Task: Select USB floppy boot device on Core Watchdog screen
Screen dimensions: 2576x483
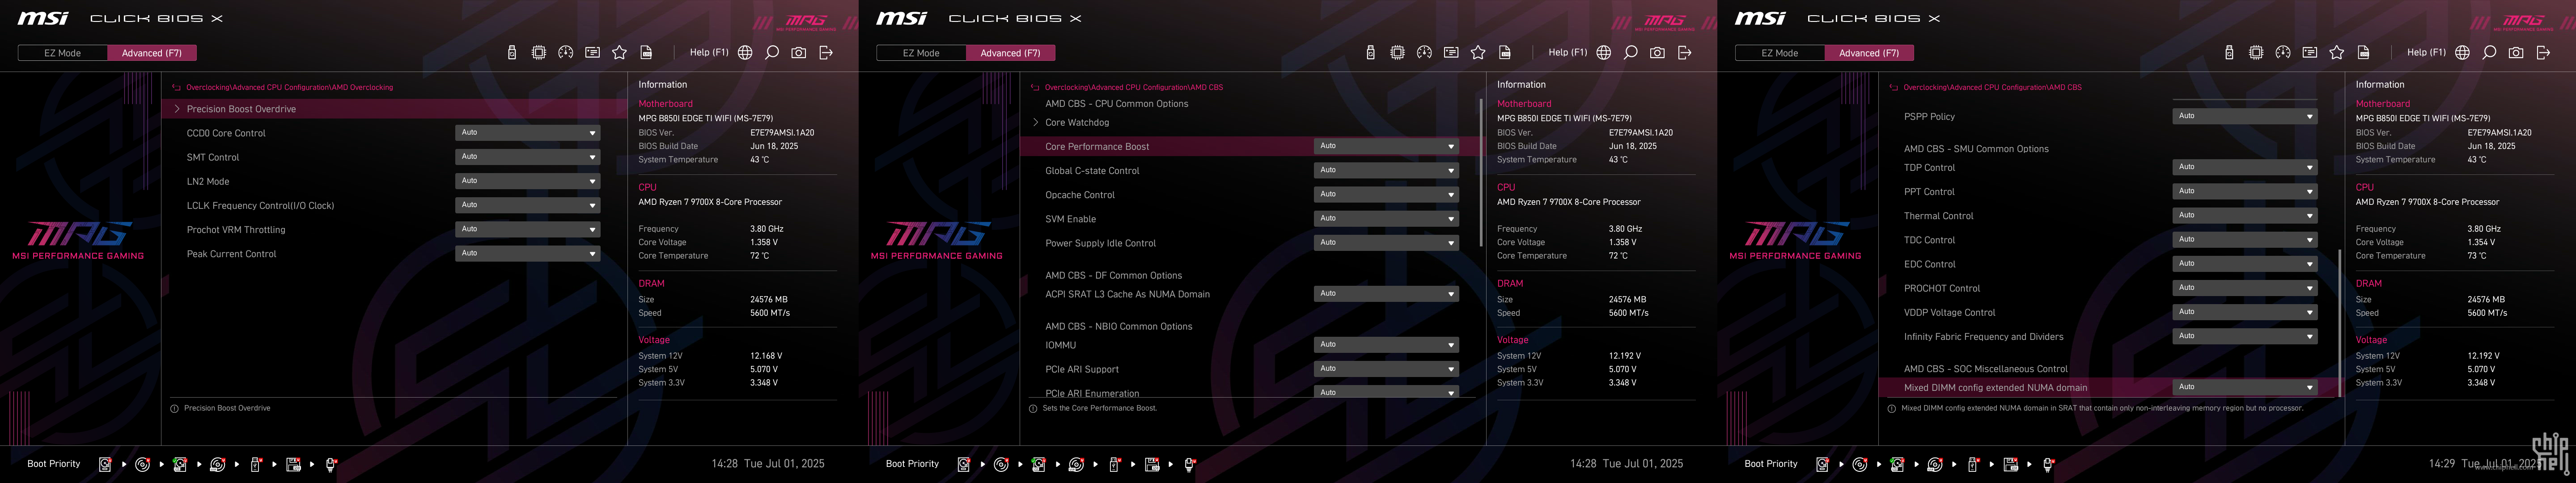Action: click(x=1152, y=464)
